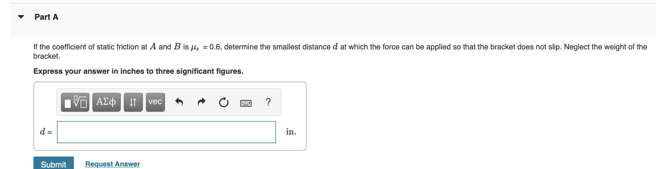Click the up-down arrows toolbar button
Image resolution: width=656 pixels, height=169 pixels.
[133, 102]
